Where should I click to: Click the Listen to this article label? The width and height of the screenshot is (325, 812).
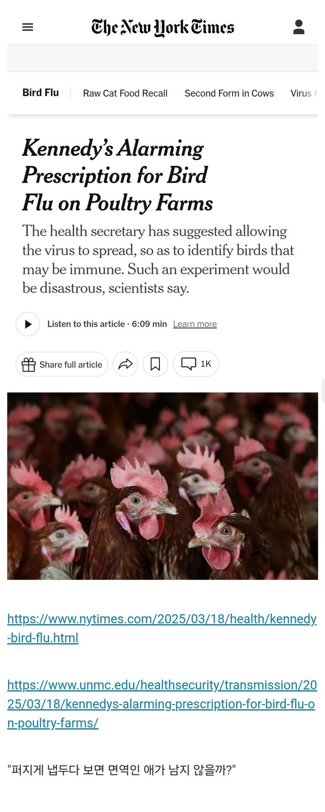pyautogui.click(x=86, y=324)
